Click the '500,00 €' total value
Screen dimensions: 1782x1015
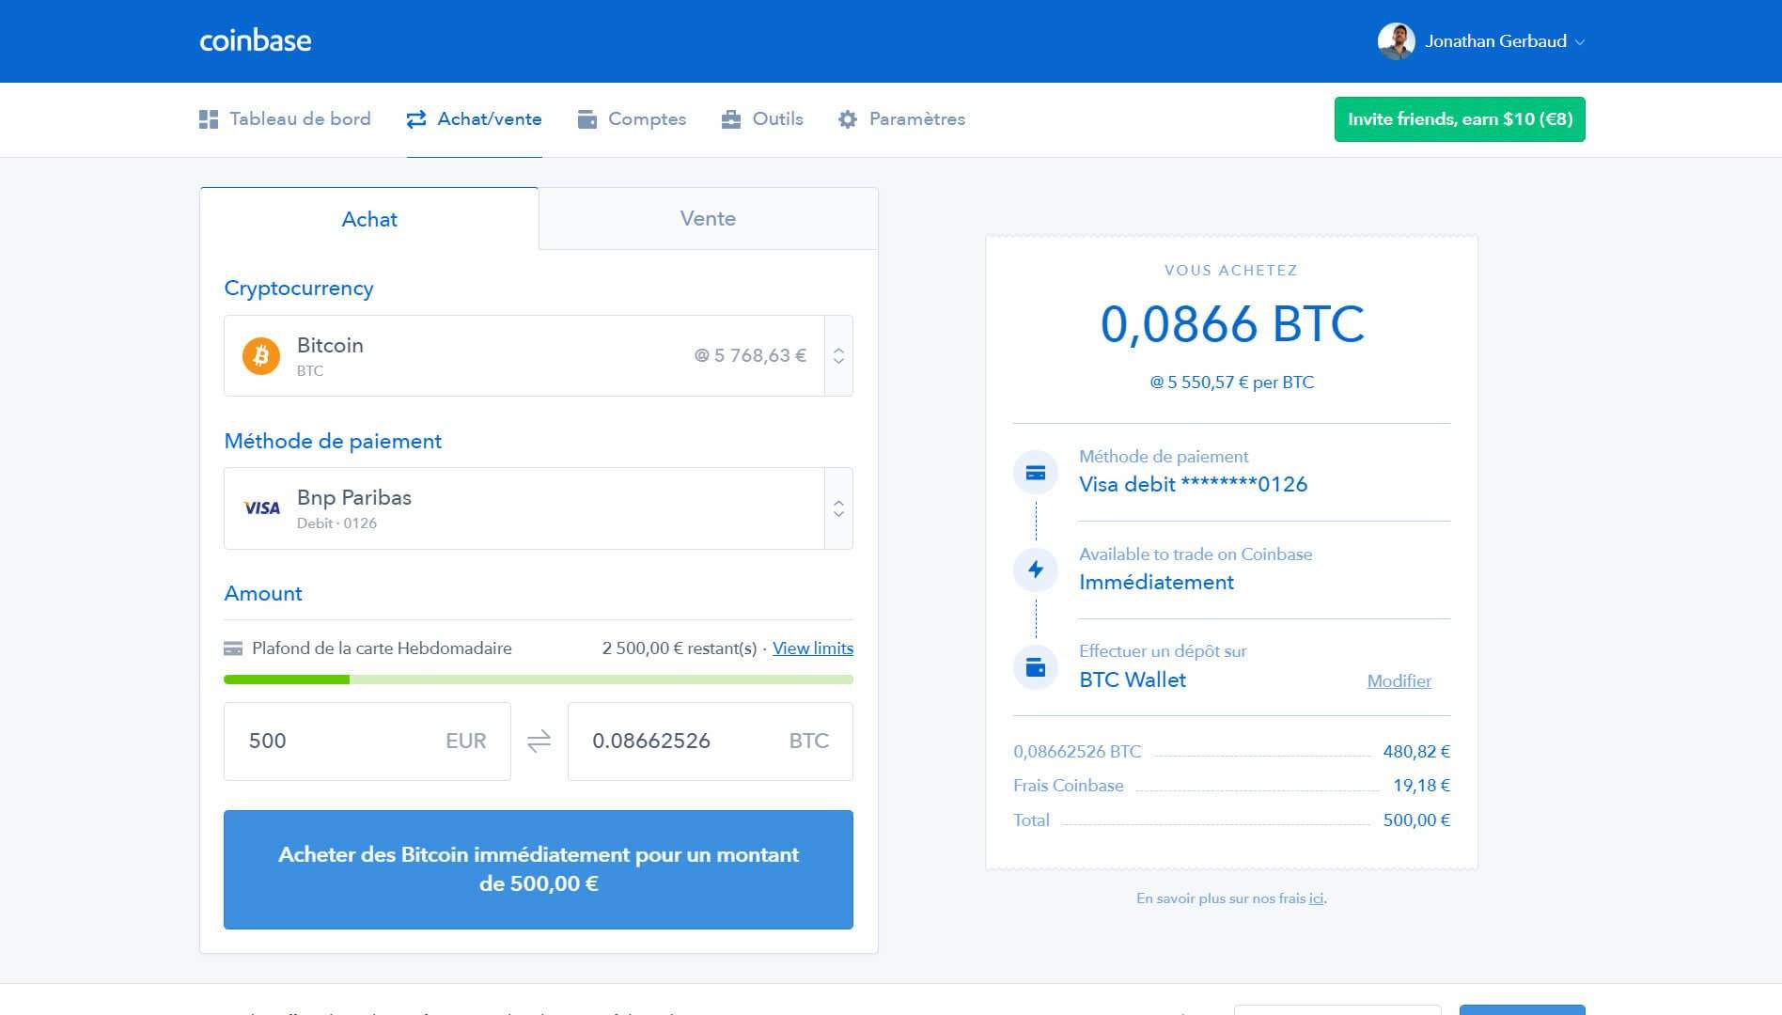[1416, 820]
